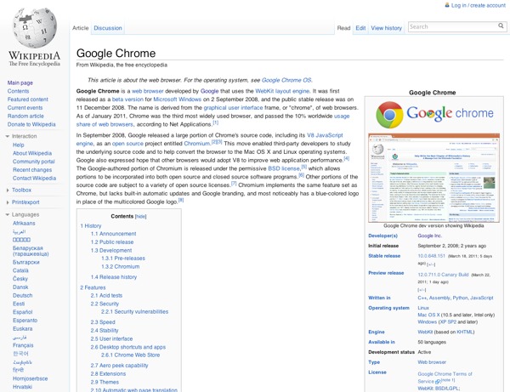Click Log in / create account link

click(x=478, y=5)
